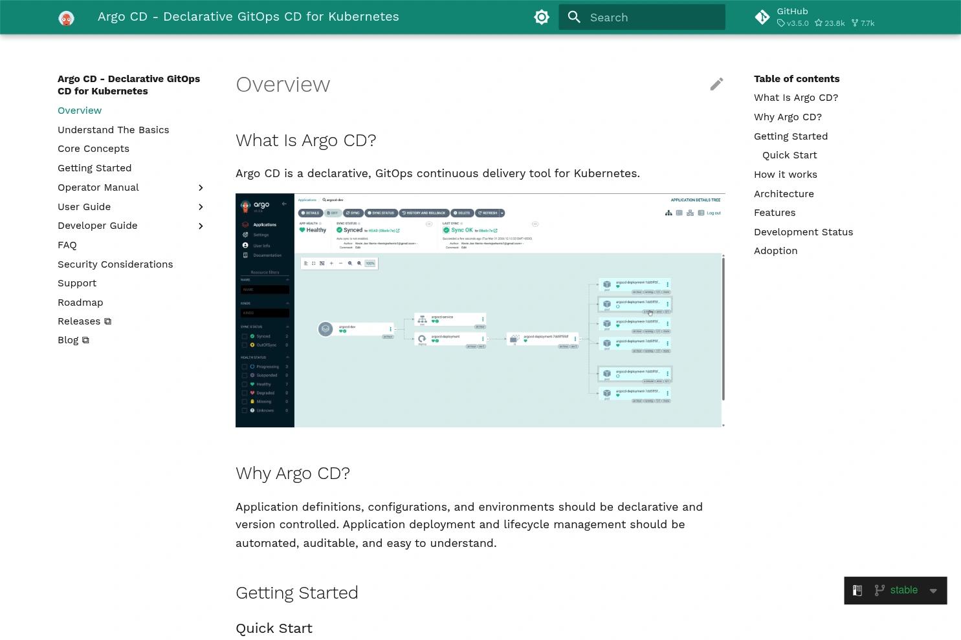
Task: Click the sidebar title Argo CD - Declarative GitOps
Action: coord(129,85)
